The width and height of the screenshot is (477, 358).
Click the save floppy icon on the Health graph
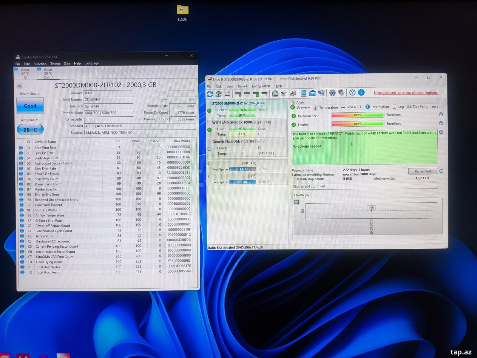click(297, 202)
